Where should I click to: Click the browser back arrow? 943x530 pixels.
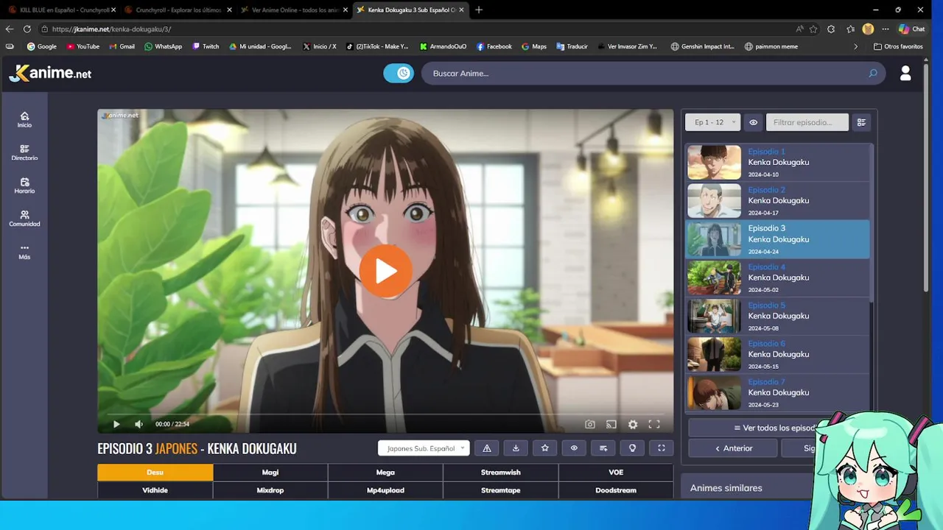point(9,29)
